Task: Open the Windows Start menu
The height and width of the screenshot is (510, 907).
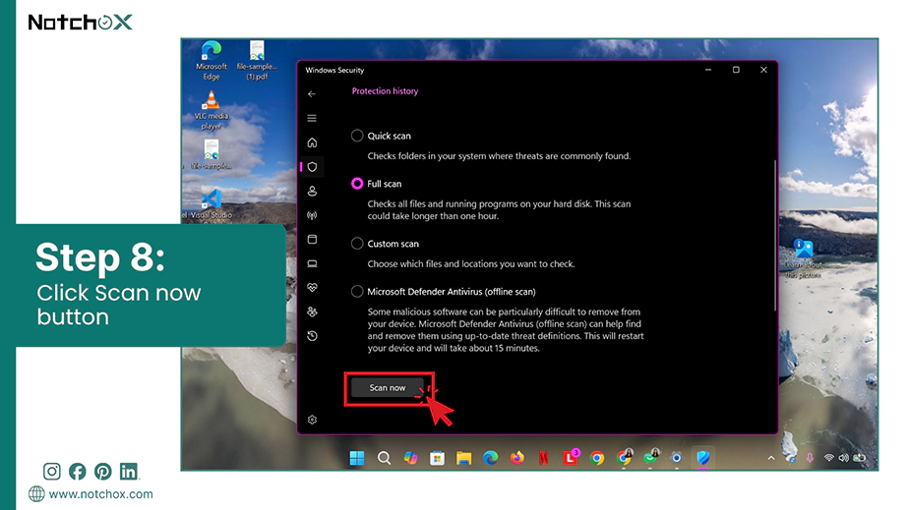Action: 357,458
